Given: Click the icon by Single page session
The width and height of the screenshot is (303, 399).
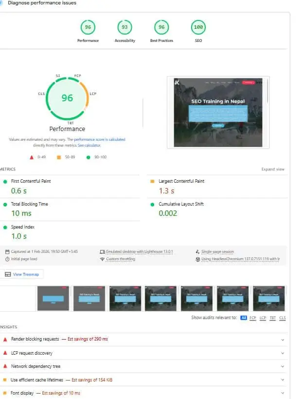Looking at the screenshot, I should coord(197,252).
